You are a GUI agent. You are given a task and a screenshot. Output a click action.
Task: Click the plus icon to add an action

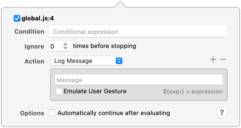pos(213,60)
